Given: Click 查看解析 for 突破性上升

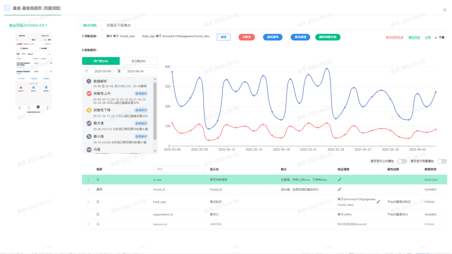Looking at the screenshot, I should 141,94.
